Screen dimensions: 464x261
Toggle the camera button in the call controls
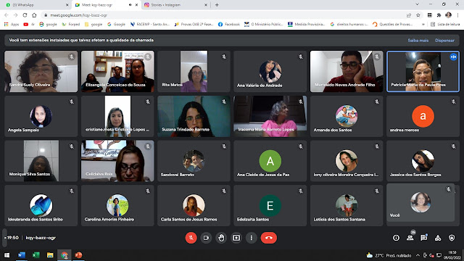[206, 238]
